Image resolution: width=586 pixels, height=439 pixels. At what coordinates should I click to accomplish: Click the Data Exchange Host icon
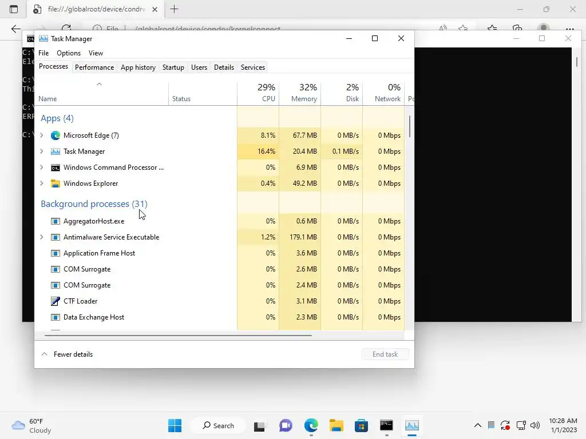click(56, 317)
